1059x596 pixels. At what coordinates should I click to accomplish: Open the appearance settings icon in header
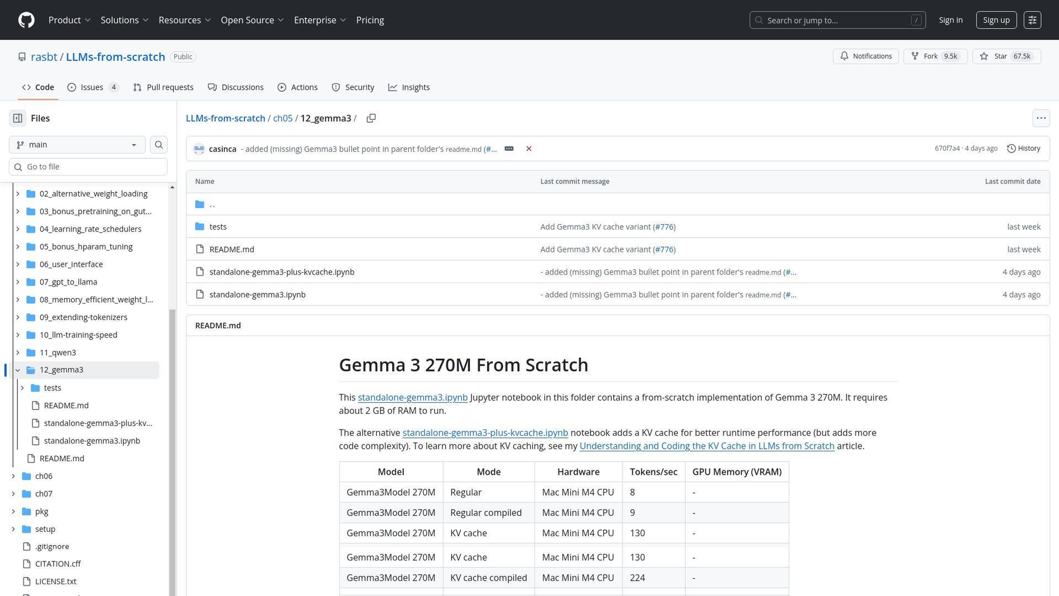click(x=1033, y=20)
